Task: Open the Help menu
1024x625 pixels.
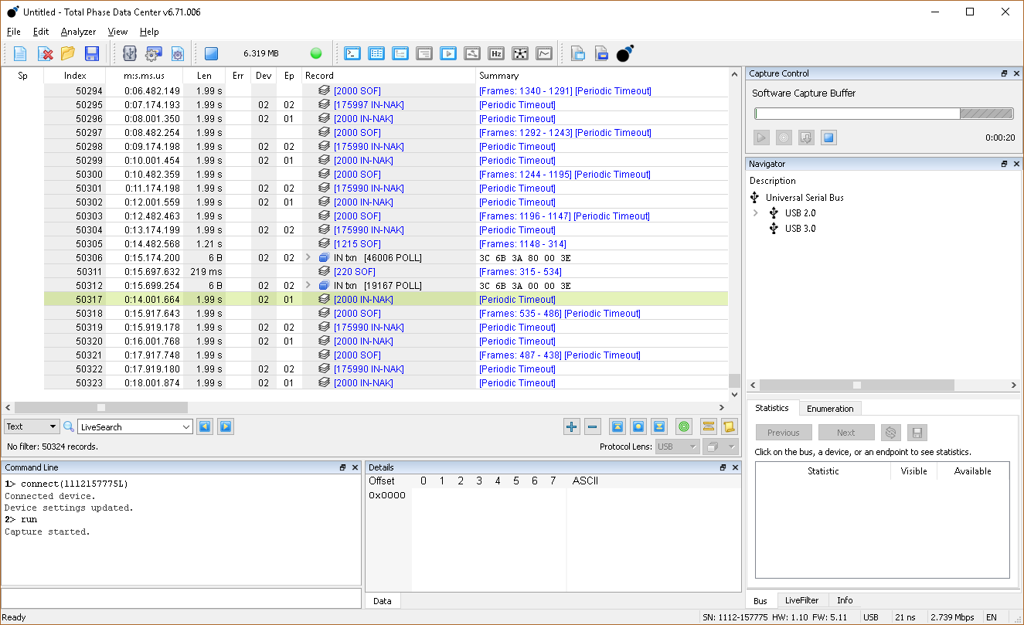Action: point(149,32)
